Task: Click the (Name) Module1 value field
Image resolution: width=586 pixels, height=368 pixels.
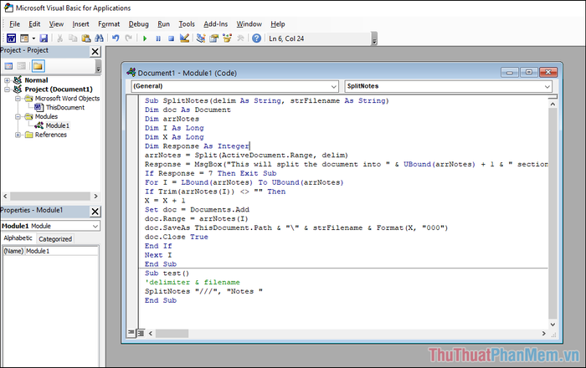Action: (x=62, y=251)
